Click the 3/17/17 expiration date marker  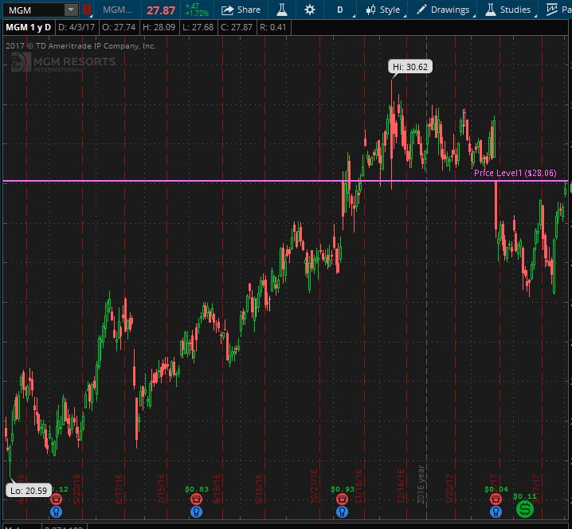click(536, 489)
